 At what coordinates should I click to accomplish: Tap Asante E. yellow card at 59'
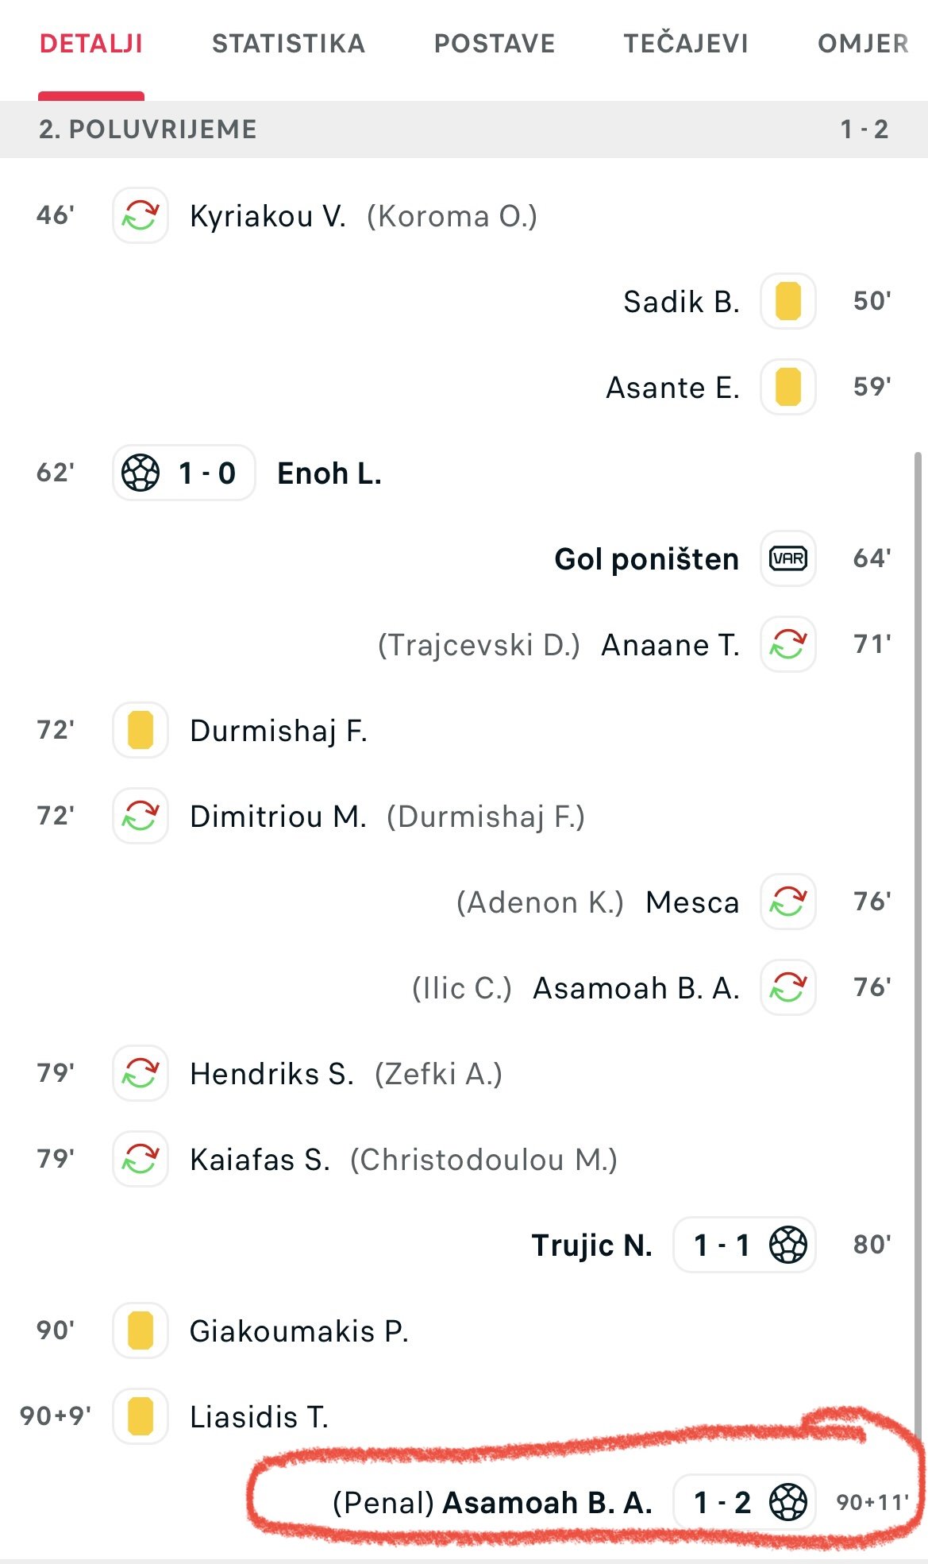[x=788, y=387]
